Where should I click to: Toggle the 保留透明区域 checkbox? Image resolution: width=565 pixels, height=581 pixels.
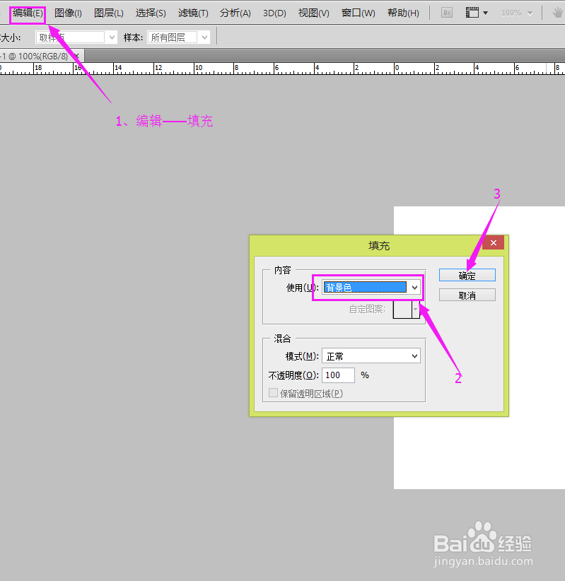(273, 393)
